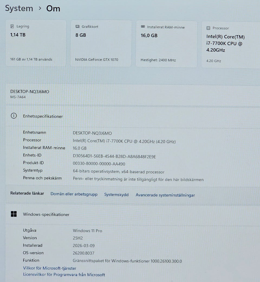Screen dimensions: 260x282
Task: Click the Enhetsnamn value DESKTOP-NQ3J6MO
Action: [92, 133]
